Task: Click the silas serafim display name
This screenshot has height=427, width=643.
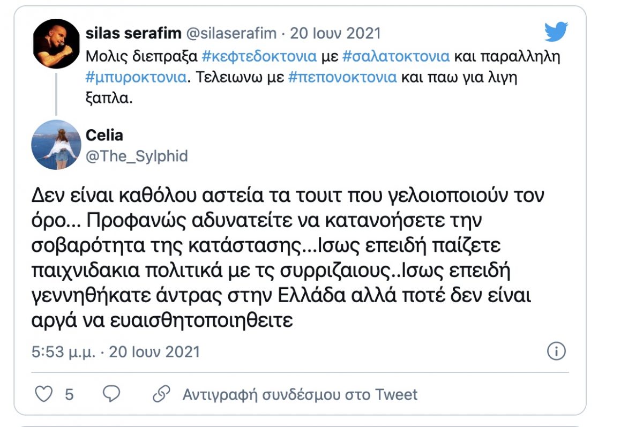Action: click(133, 33)
